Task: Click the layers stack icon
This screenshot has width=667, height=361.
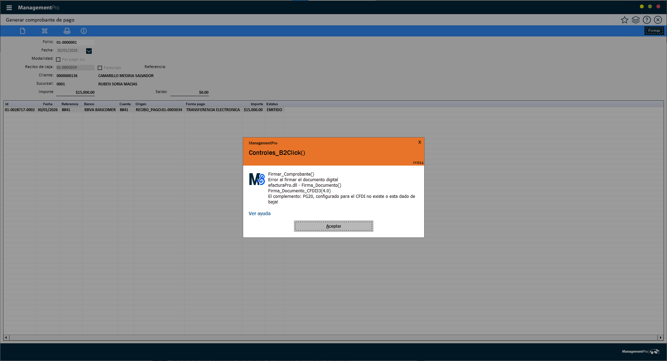Action: tap(635, 20)
